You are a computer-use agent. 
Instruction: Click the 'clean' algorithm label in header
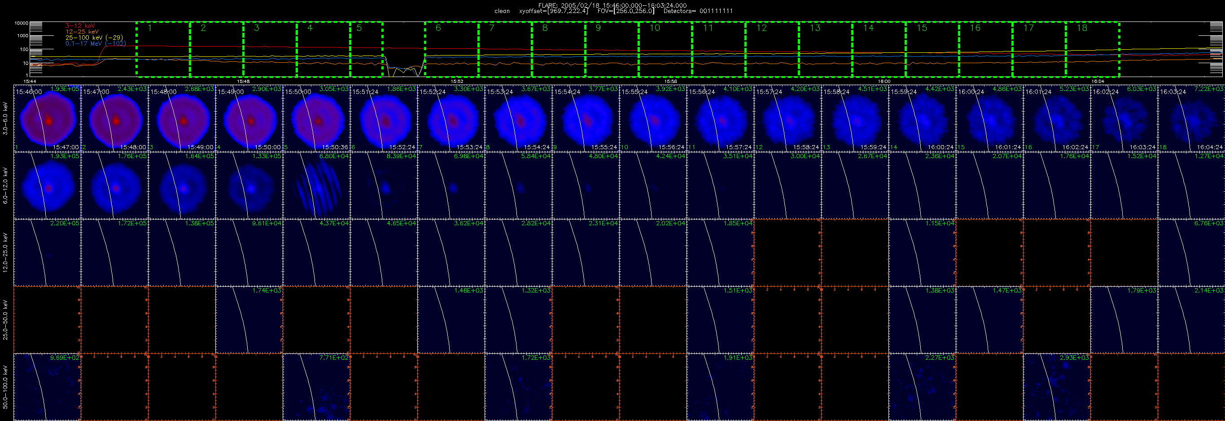click(x=502, y=11)
